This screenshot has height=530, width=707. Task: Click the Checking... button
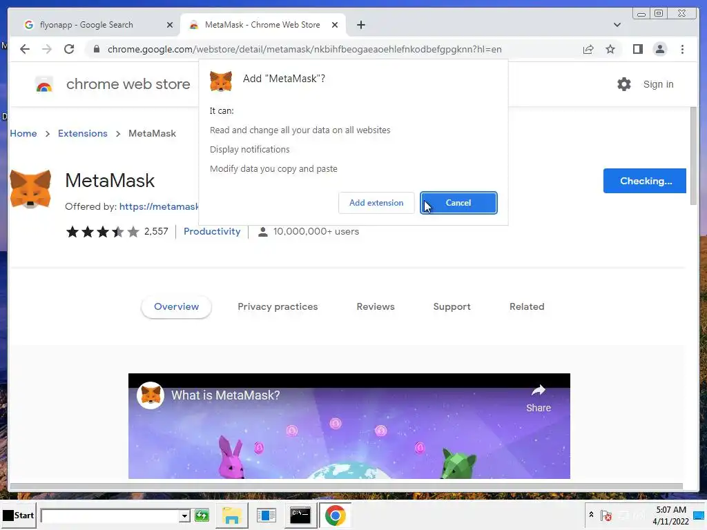(645, 181)
